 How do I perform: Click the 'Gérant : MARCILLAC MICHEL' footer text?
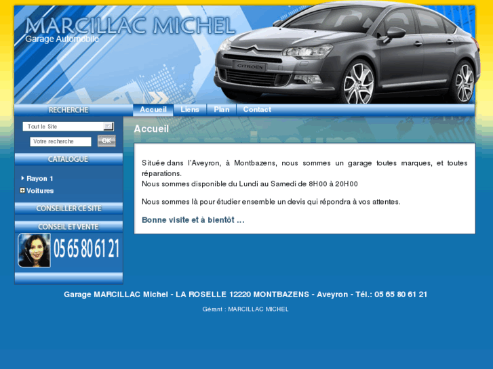coord(245,309)
